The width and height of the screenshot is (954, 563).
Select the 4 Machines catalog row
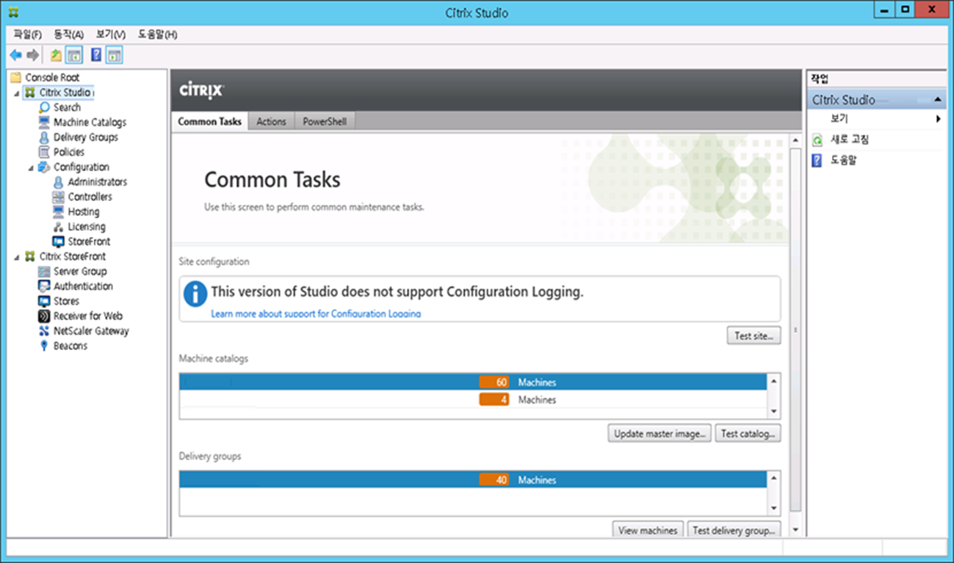tap(474, 400)
